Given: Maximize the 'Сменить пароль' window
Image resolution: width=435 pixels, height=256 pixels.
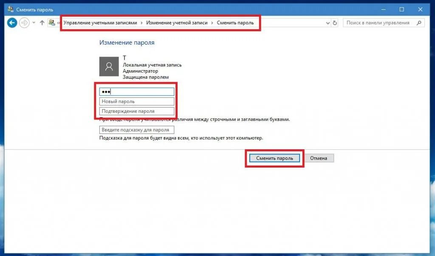Looking at the screenshot, I should coord(402,9).
